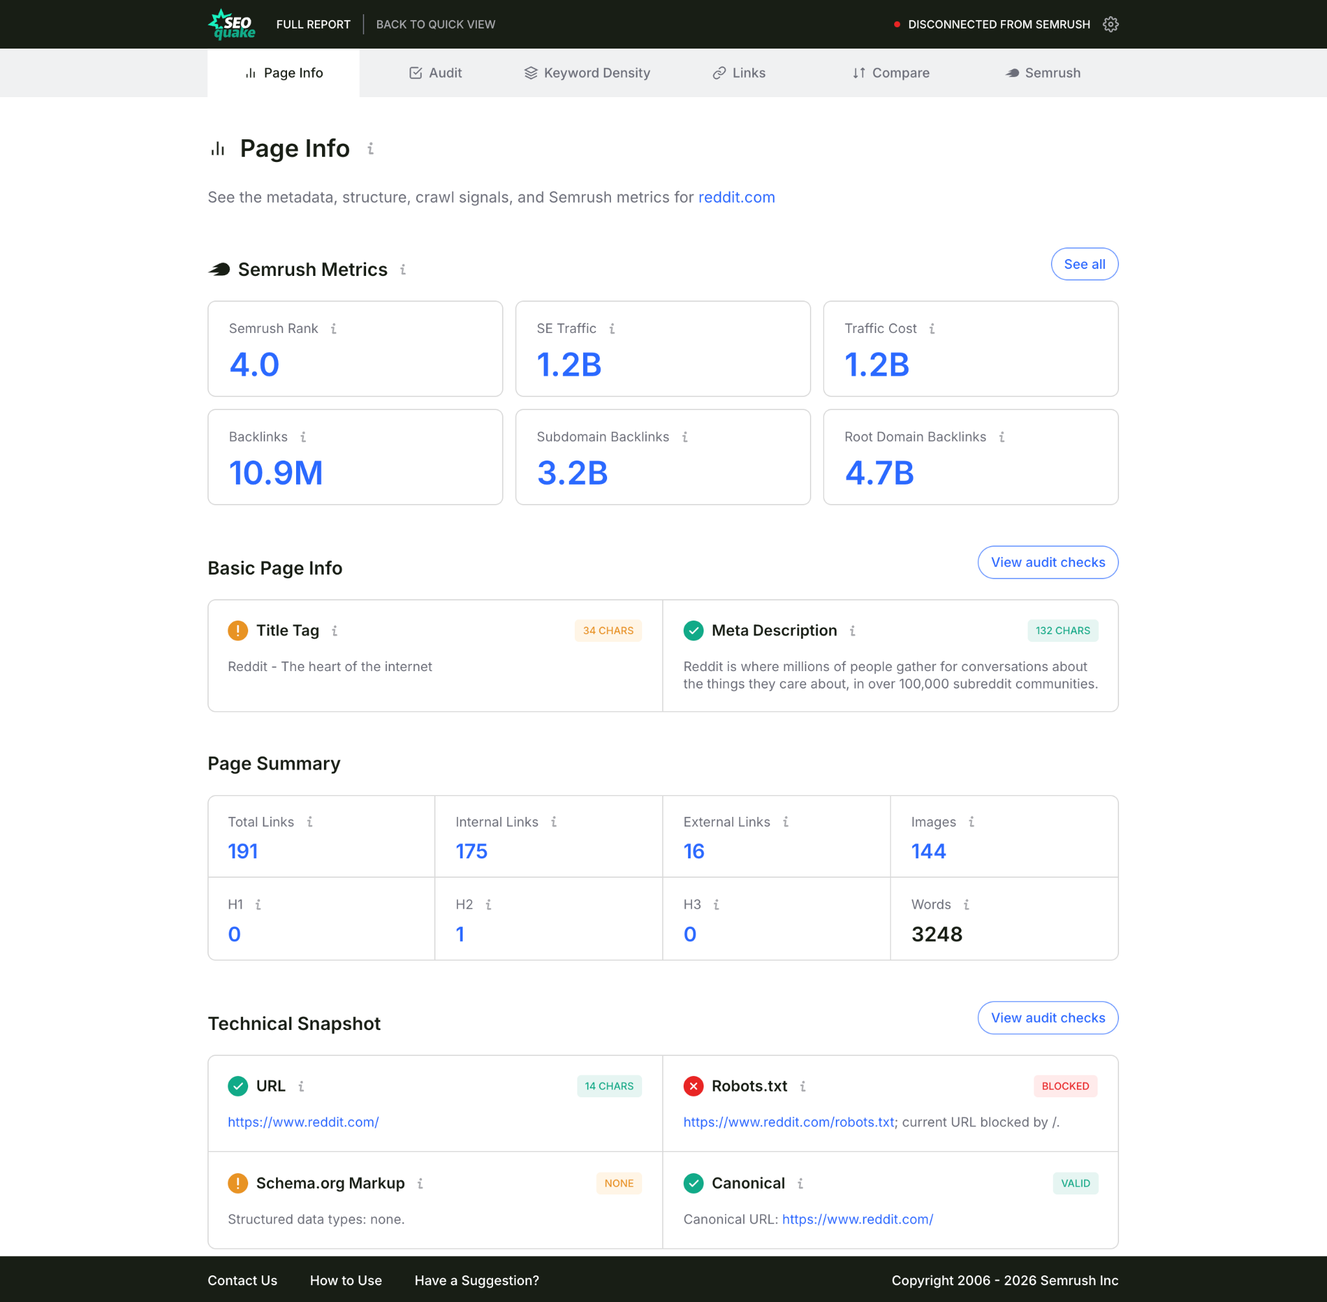1327x1302 pixels.
Task: Click info icon for Traffic Cost
Action: coord(932,329)
